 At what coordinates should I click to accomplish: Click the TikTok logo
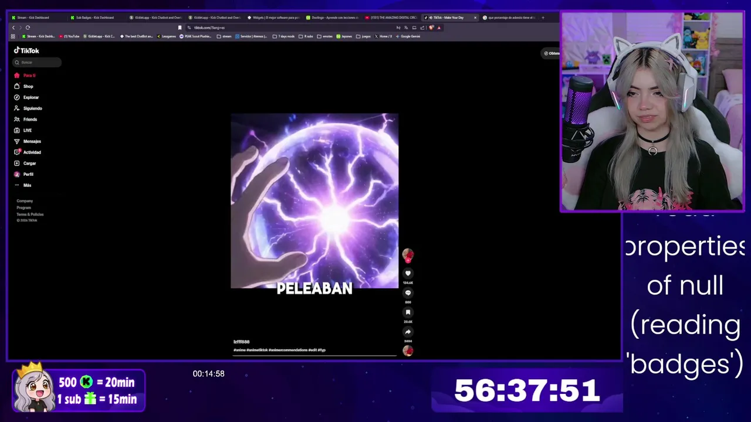tap(26, 50)
